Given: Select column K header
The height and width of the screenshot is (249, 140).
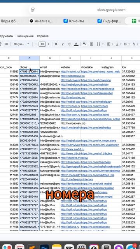Looking at the screenshot, I should 131,58.
